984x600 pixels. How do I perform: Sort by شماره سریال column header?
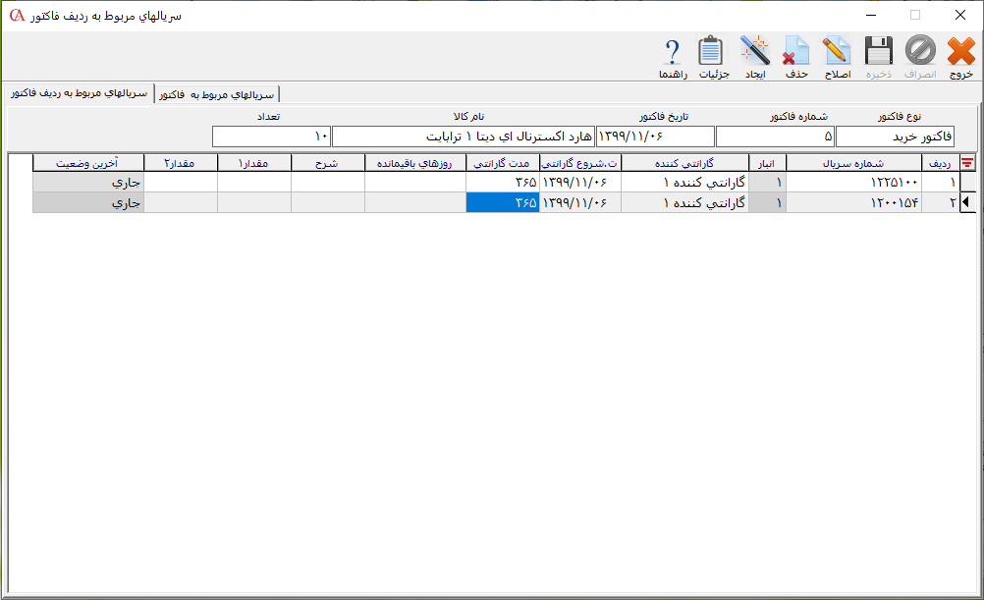coord(853,163)
